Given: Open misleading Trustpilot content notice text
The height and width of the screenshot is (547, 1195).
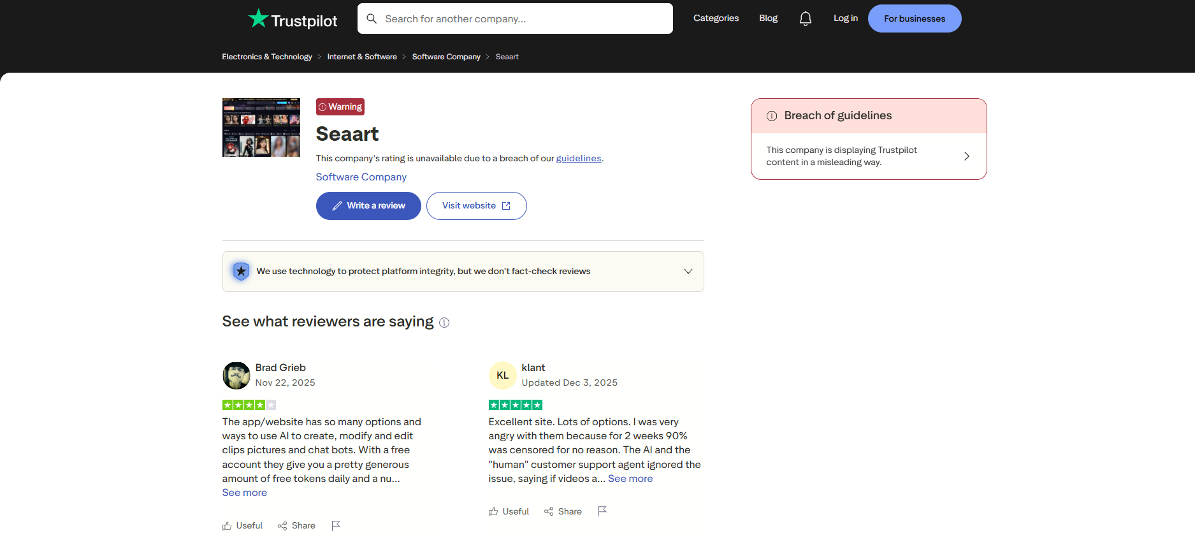Looking at the screenshot, I should 842,156.
